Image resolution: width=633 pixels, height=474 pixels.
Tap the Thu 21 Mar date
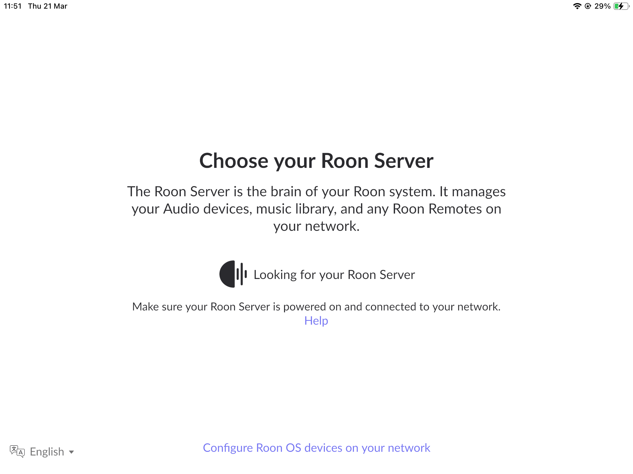(x=48, y=6)
